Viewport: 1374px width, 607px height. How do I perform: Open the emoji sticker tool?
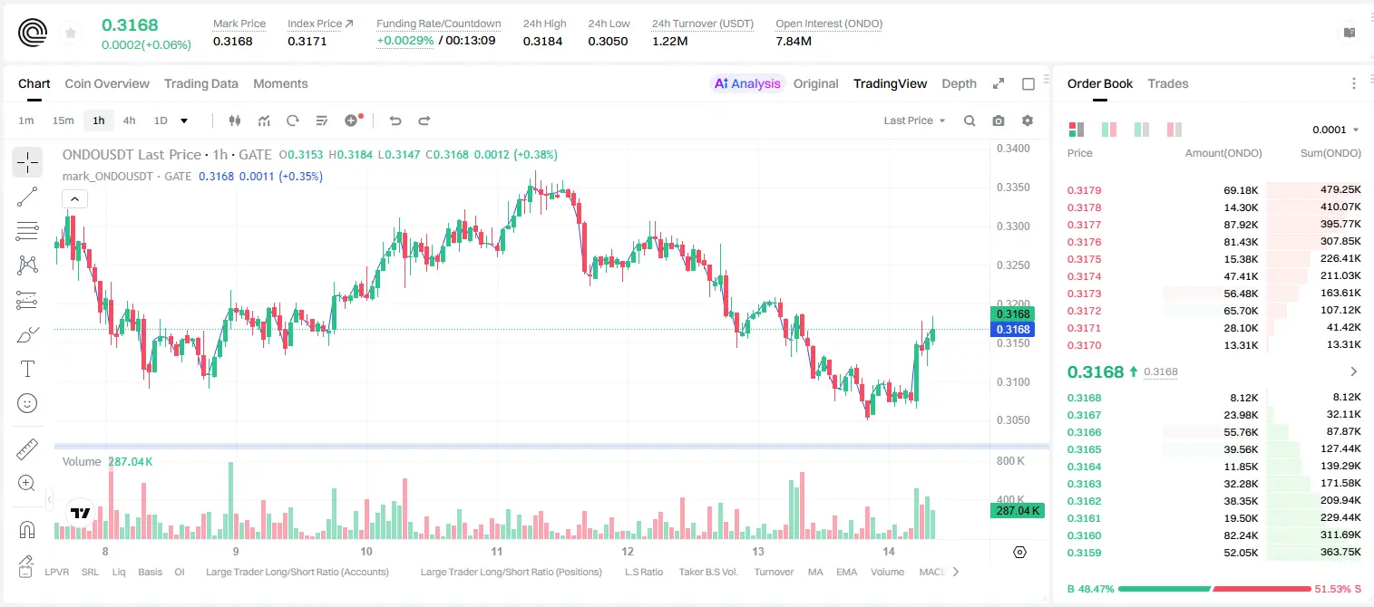click(27, 403)
